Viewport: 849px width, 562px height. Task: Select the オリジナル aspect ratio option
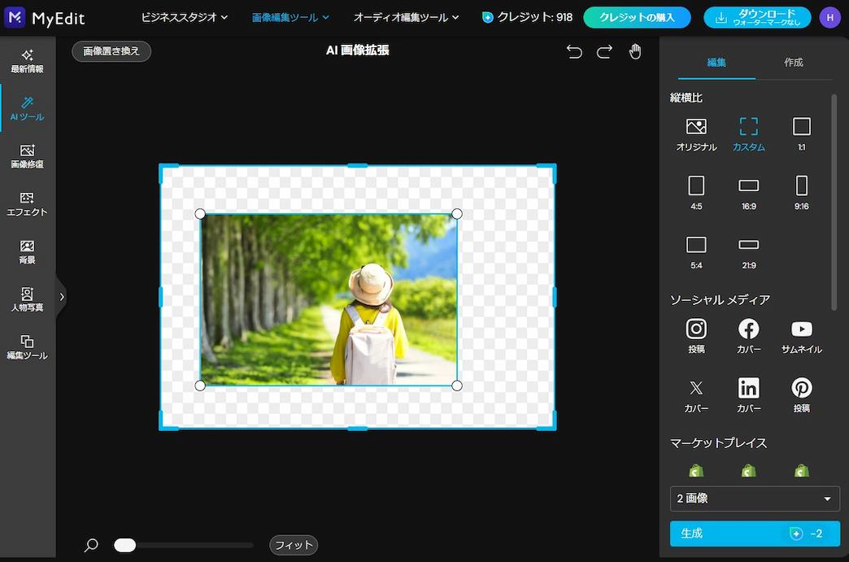(x=695, y=133)
